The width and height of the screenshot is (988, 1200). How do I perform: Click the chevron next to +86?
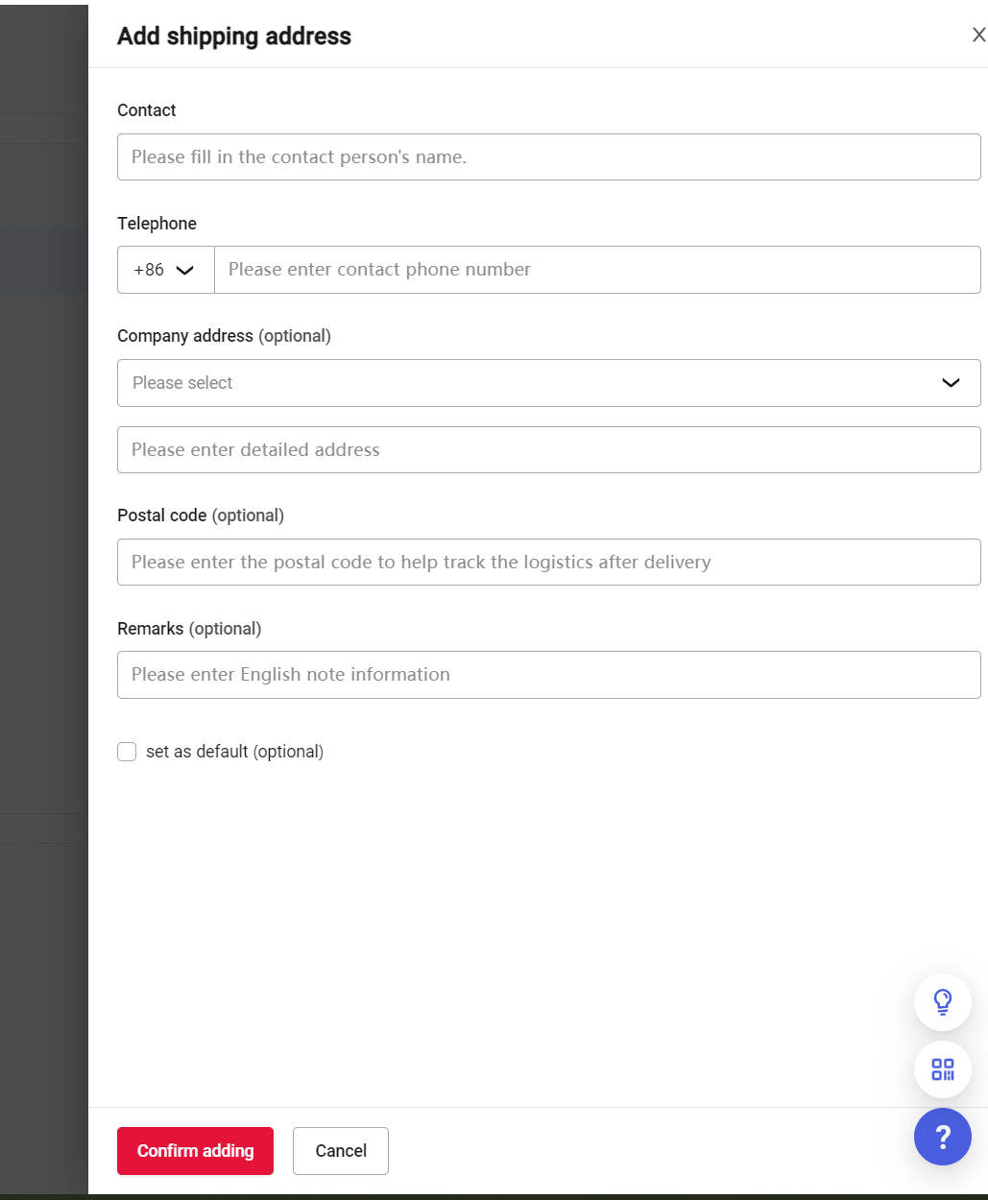click(x=183, y=270)
